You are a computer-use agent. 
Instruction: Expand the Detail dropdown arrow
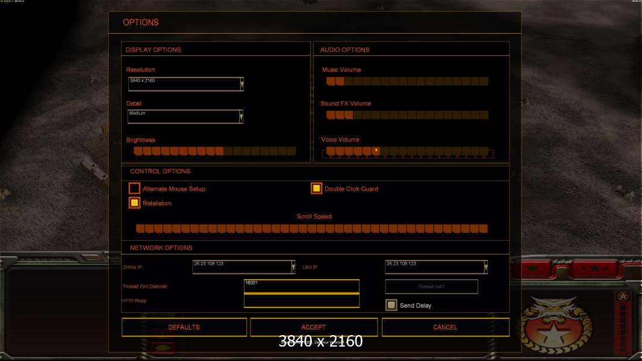click(241, 117)
